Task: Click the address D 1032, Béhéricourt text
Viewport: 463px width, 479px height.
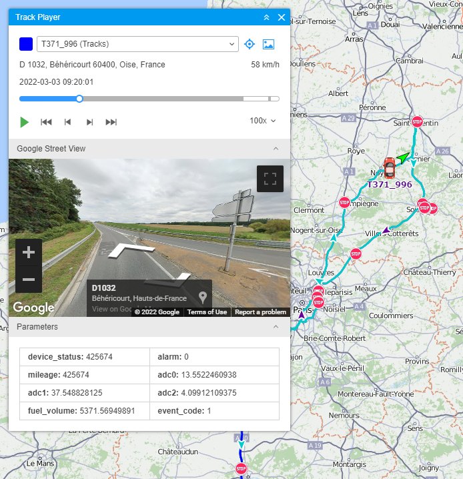Action: pos(92,65)
